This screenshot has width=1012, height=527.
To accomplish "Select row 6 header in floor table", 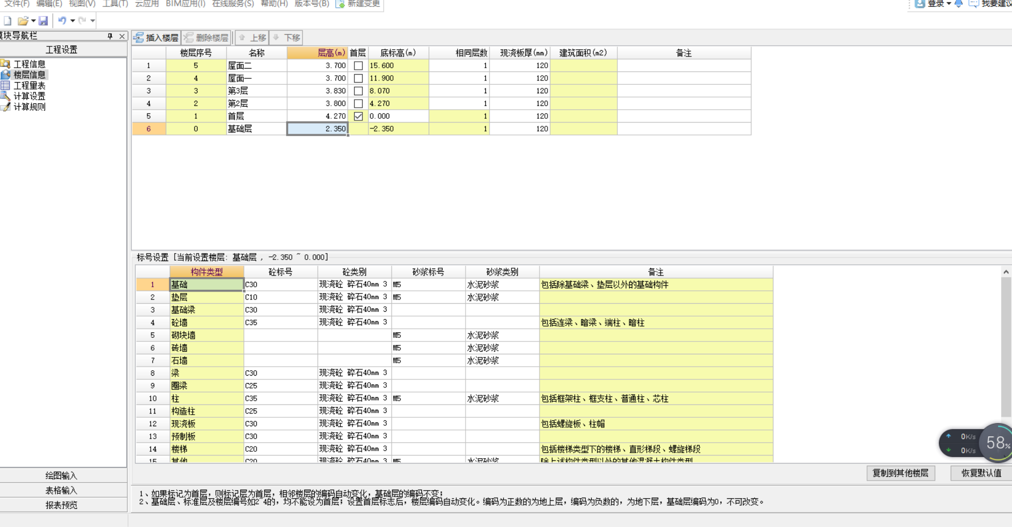I will (x=149, y=129).
